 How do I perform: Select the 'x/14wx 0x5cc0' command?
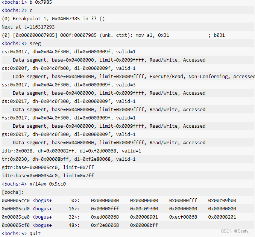48,184
